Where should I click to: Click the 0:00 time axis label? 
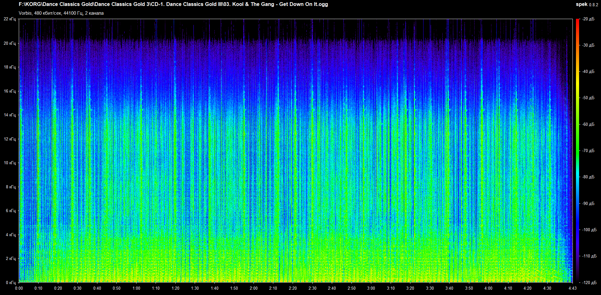(19, 288)
